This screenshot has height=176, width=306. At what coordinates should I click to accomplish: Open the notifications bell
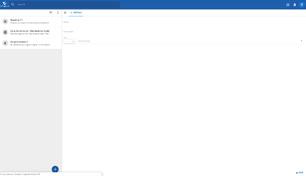[295, 5]
